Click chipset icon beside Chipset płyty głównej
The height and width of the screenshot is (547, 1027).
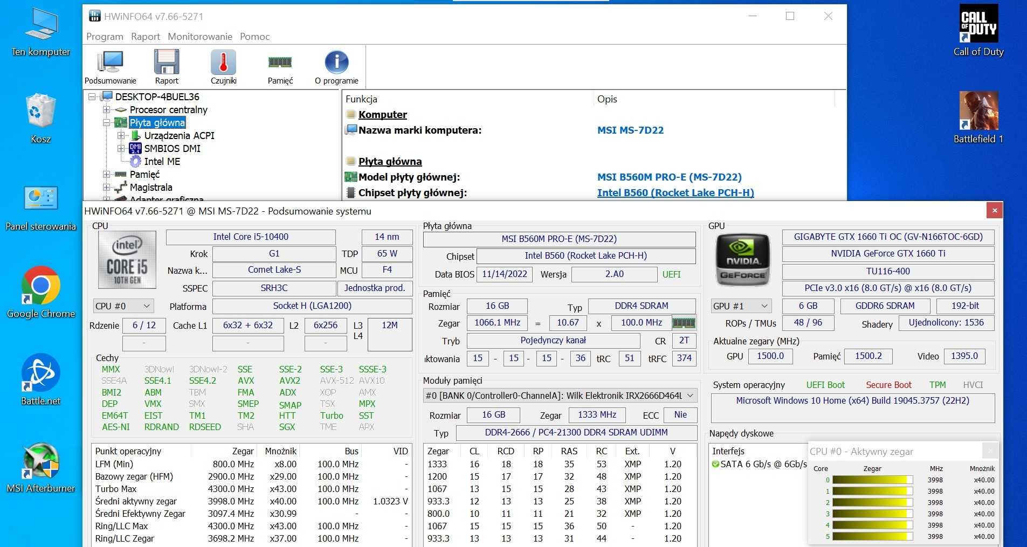(351, 192)
